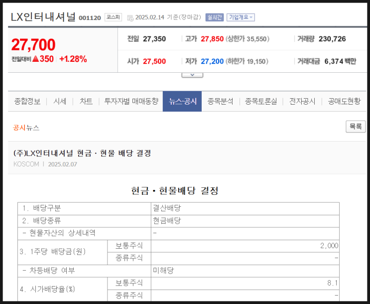Select the 뉴스·공시 tab
The image size is (370, 304).
[x=182, y=101]
